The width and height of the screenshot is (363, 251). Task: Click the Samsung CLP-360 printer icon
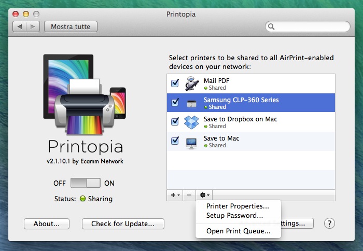click(x=191, y=104)
